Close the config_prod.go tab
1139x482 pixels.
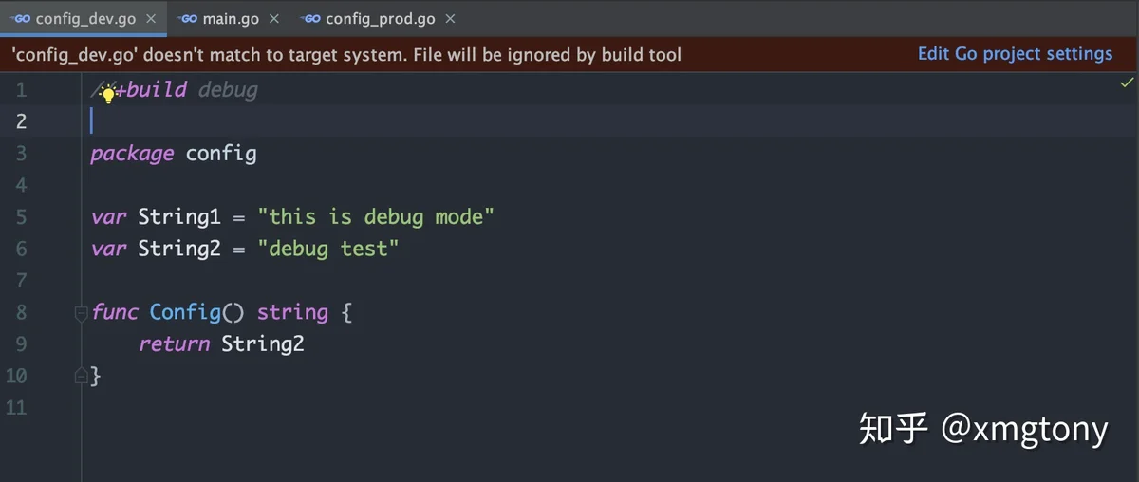coord(450,19)
